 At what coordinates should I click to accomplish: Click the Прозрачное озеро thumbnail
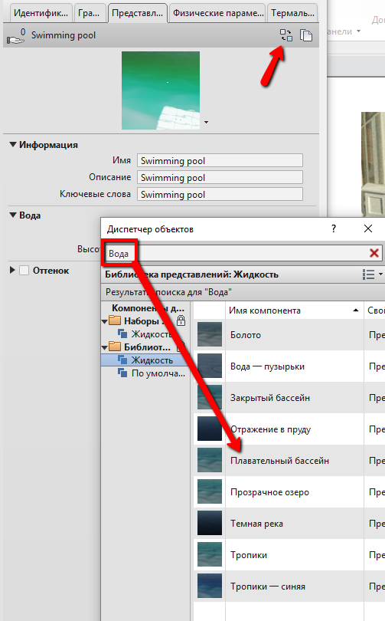tap(210, 491)
